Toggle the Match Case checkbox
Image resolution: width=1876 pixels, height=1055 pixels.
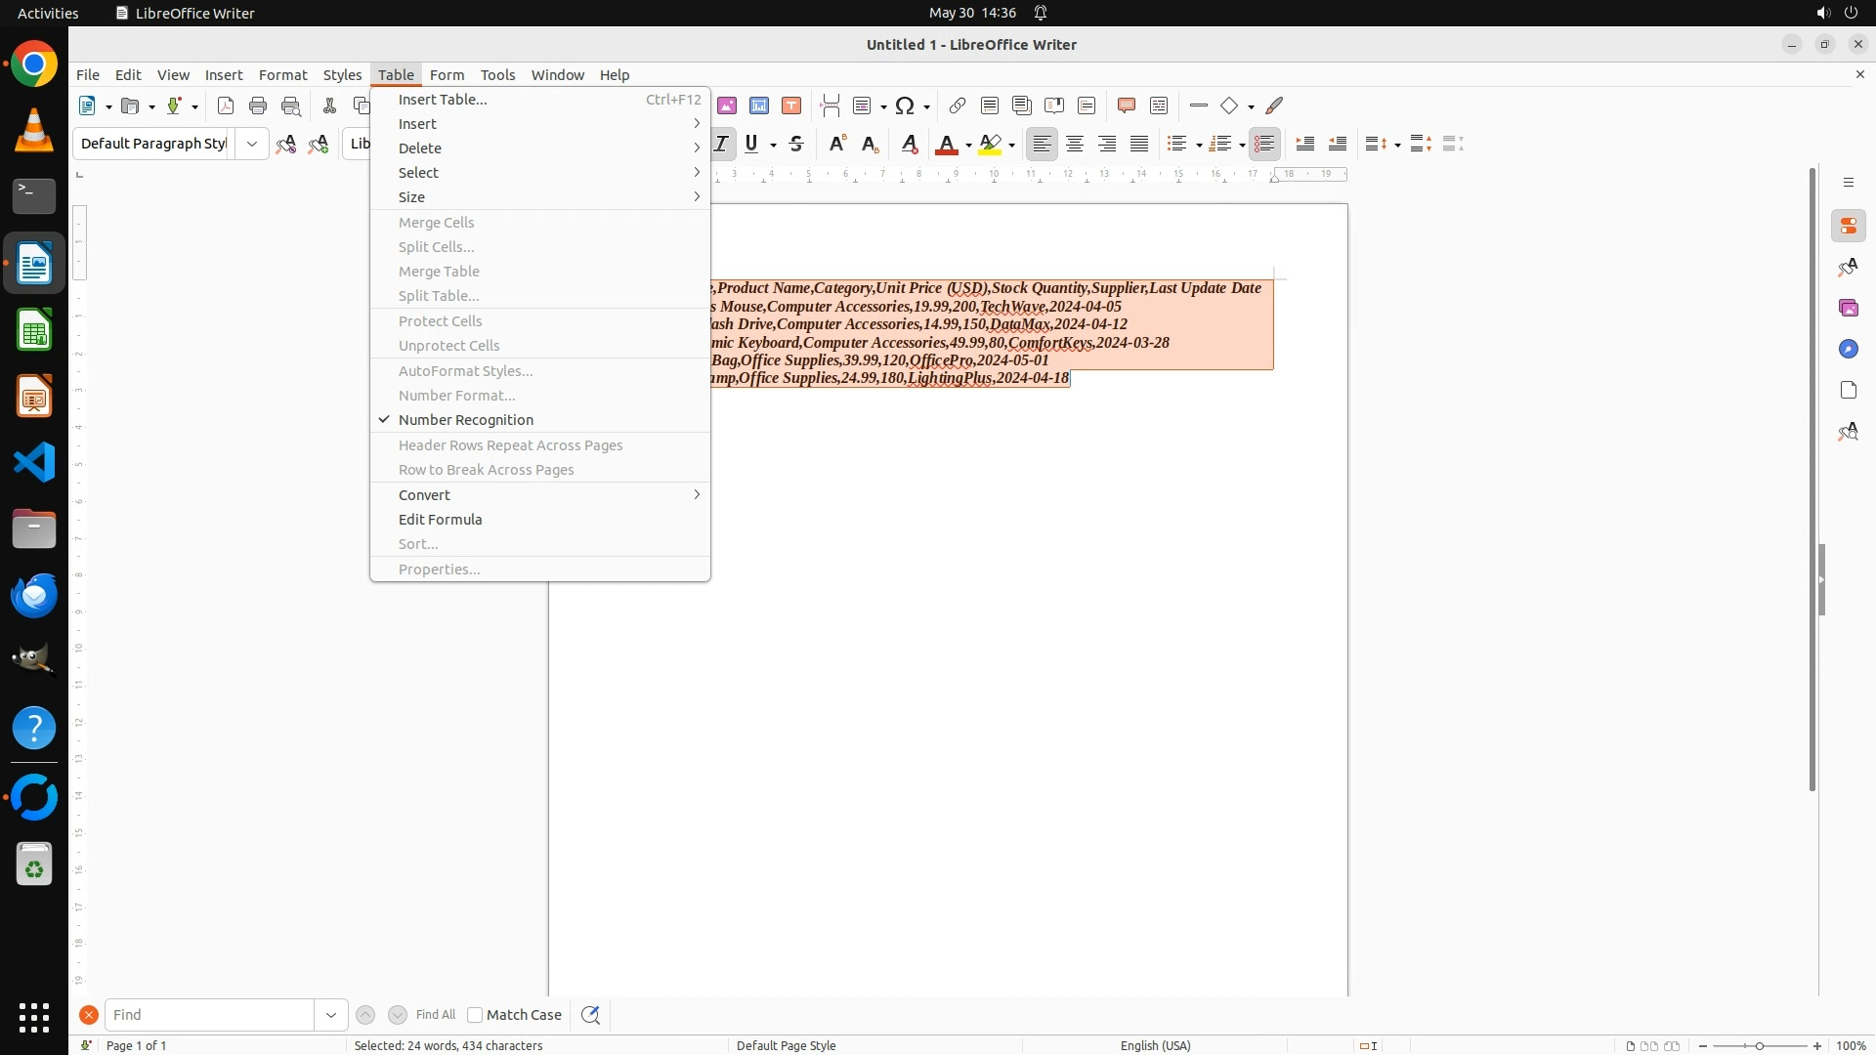point(475,1015)
